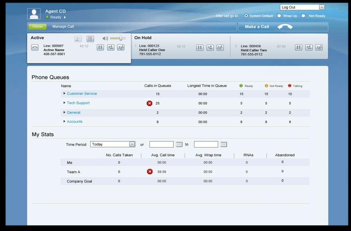Transfer the active call on line 000987
Screen dimensions: 351x231
[111, 47]
